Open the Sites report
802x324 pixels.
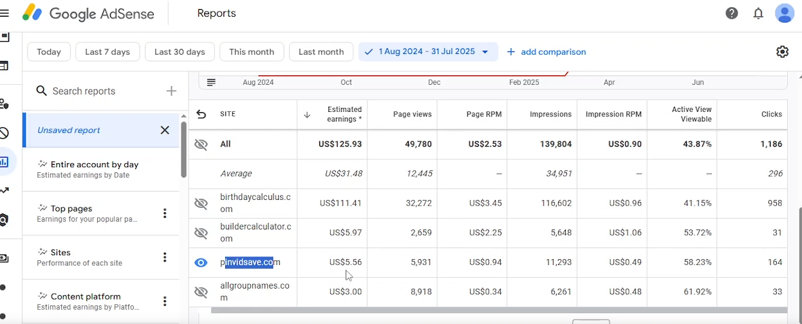pyautogui.click(x=101, y=257)
